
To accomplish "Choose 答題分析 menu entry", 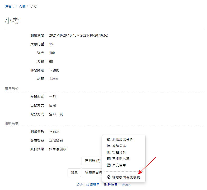I will [119, 152].
